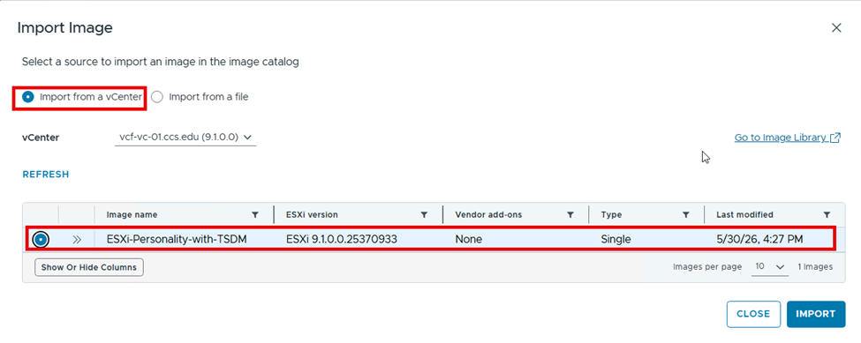
Task: Click the IMPORT button
Action: pyautogui.click(x=816, y=314)
